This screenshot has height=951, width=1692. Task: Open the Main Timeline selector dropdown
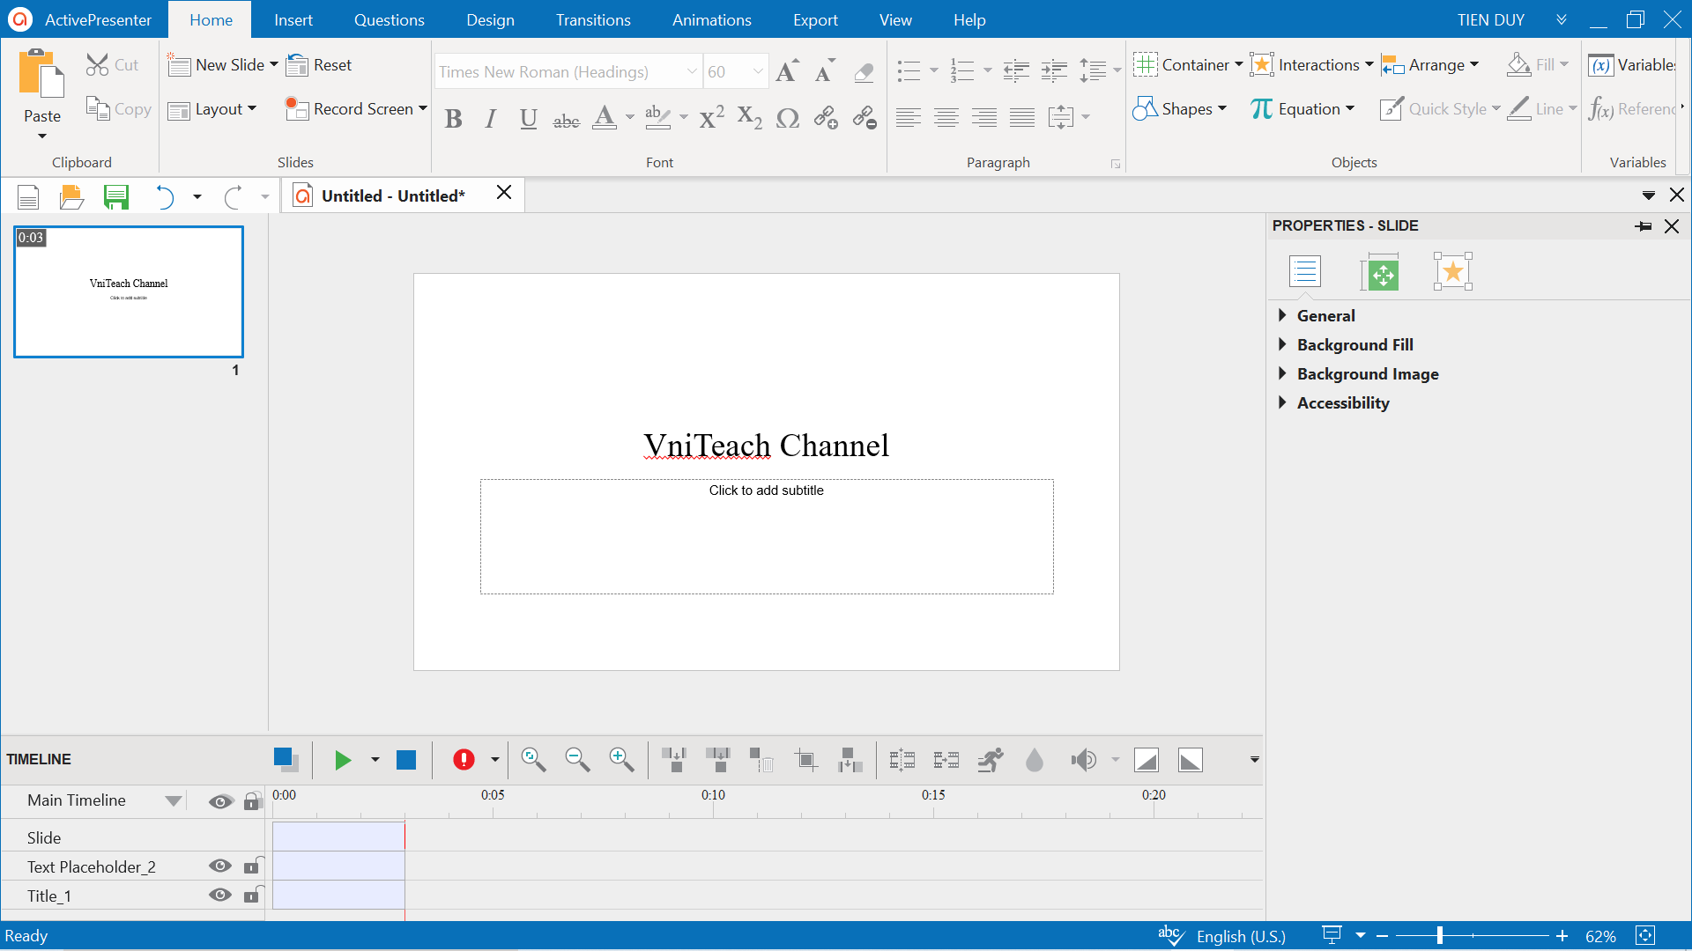click(x=174, y=800)
